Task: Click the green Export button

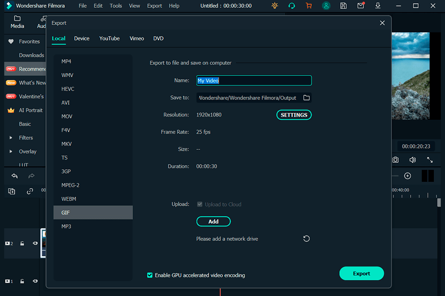Action: click(362, 273)
